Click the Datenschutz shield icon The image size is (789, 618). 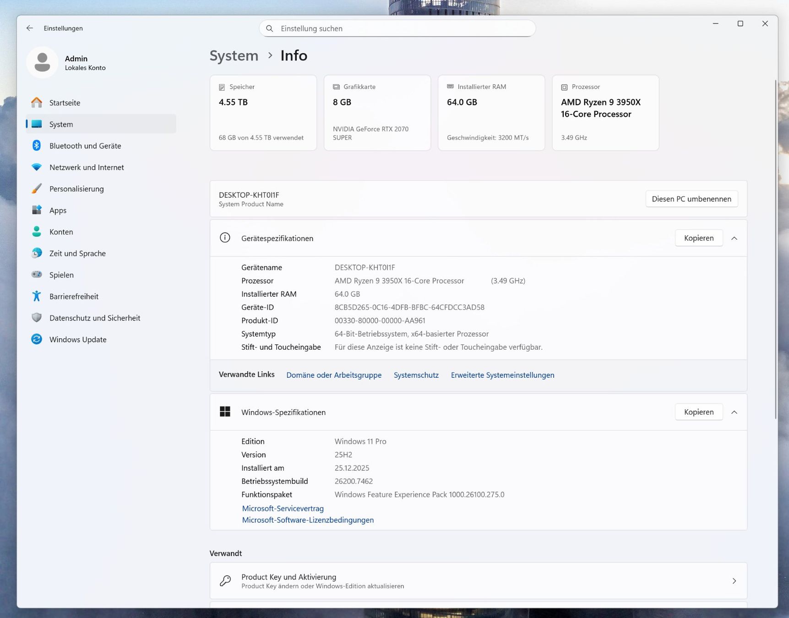37,318
